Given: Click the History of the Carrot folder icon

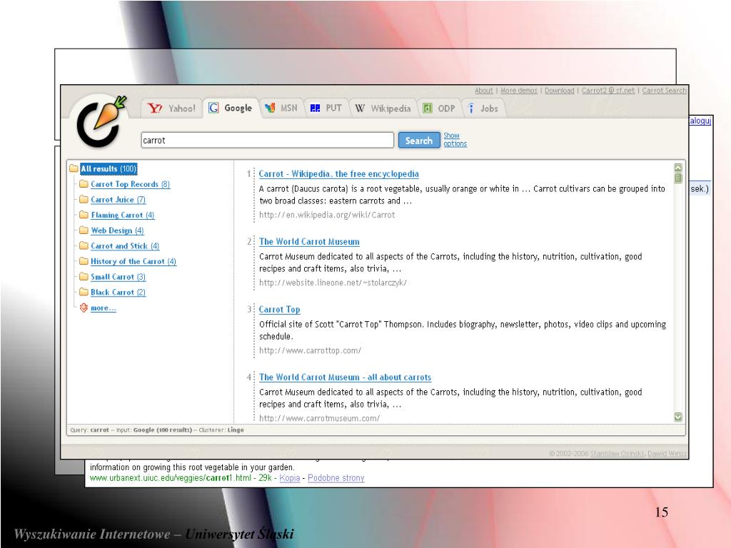Looking at the screenshot, I should point(84,260).
